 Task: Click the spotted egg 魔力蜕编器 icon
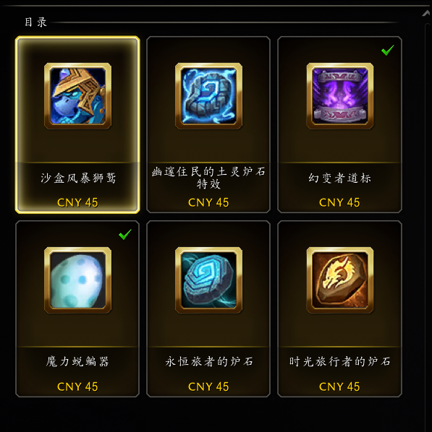tap(77, 280)
